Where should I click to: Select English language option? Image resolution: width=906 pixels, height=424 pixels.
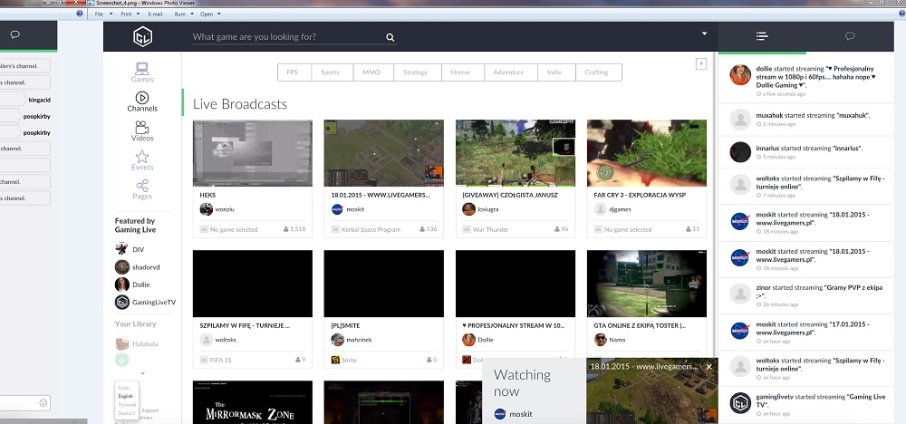(x=125, y=396)
